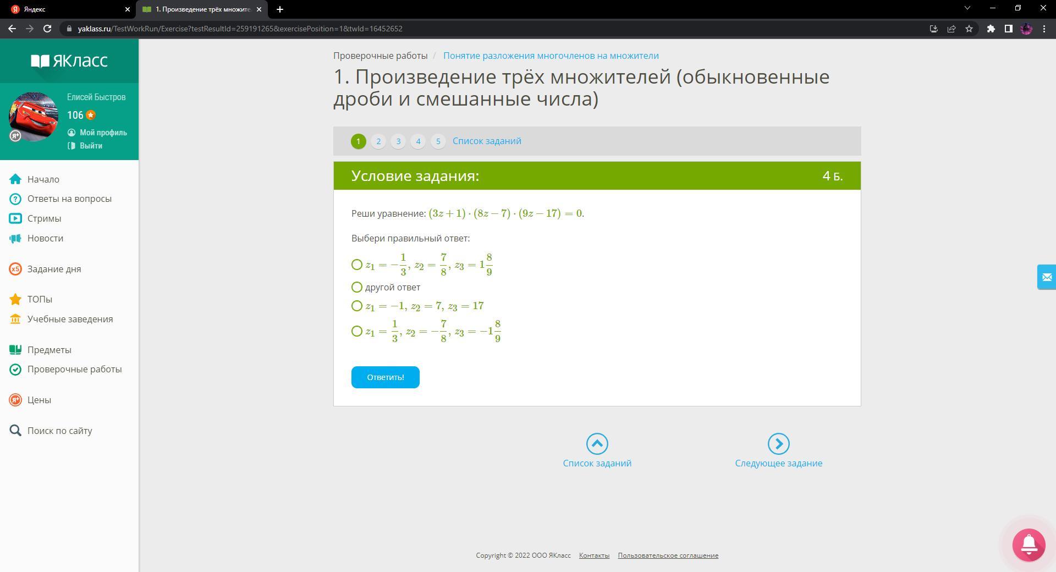Go to exercise 4
Viewport: 1056px width, 572px height.
pos(418,141)
